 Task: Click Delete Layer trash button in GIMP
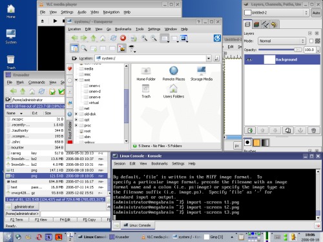pyautogui.click(x=313, y=130)
